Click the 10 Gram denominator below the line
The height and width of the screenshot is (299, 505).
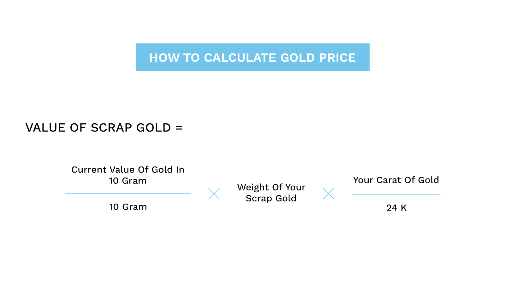coord(128,207)
